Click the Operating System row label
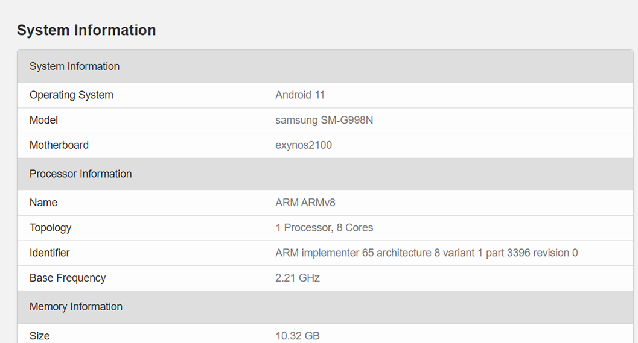The height and width of the screenshot is (343, 638). pyautogui.click(x=71, y=95)
